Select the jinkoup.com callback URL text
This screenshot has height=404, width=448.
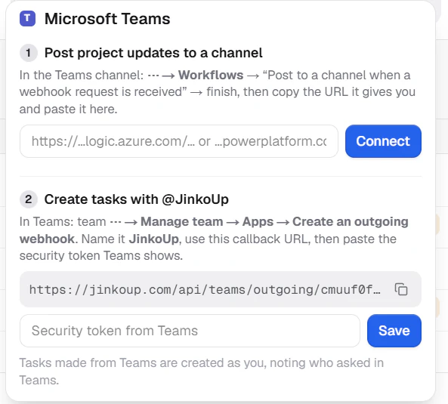pos(205,289)
